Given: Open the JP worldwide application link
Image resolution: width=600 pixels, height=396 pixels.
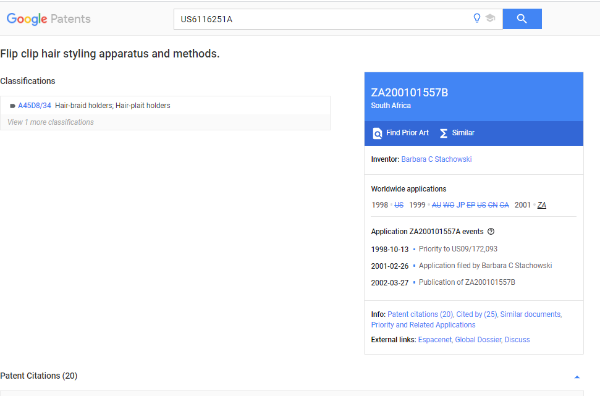Looking at the screenshot, I should 460,205.
